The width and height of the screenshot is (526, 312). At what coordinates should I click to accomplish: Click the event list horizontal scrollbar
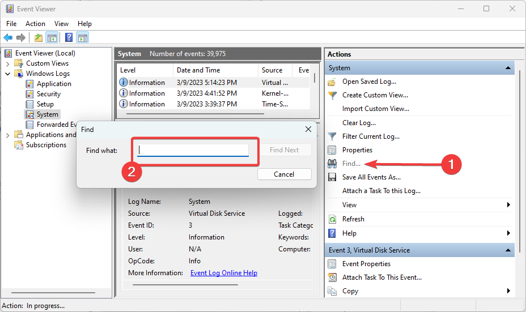pyautogui.click(x=195, y=114)
